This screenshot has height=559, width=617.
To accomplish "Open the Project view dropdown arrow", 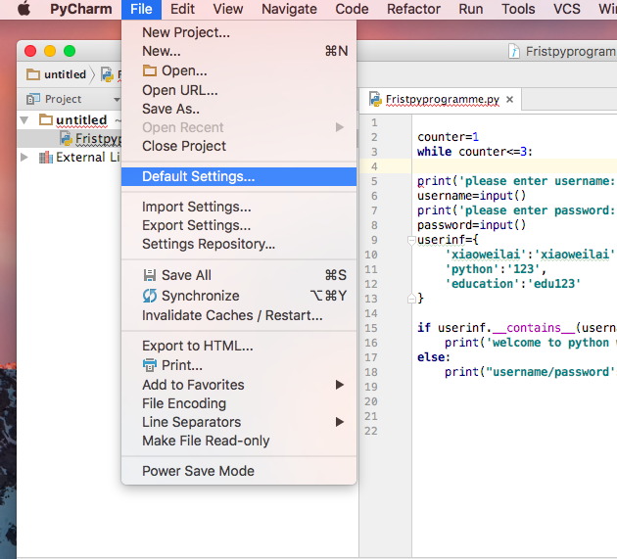I will tap(117, 100).
